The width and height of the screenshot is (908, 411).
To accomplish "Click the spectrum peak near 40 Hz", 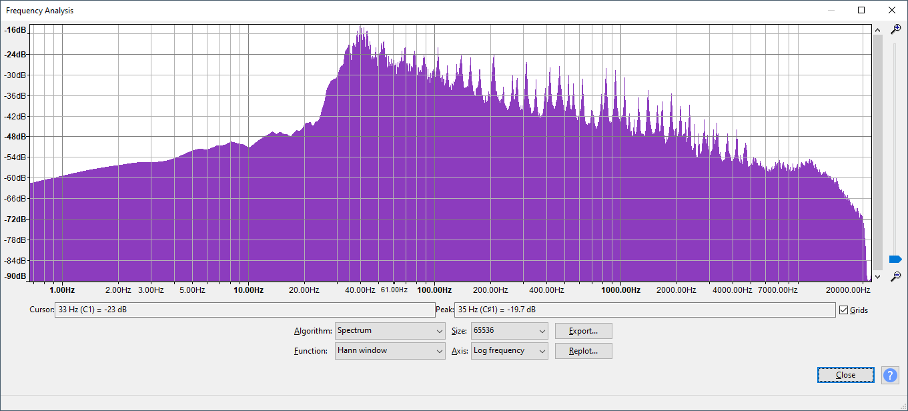I will [361, 29].
